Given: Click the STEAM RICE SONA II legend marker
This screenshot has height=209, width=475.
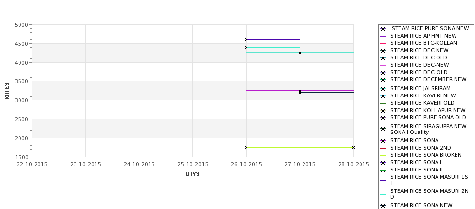Looking at the screenshot, I should coord(383,170).
